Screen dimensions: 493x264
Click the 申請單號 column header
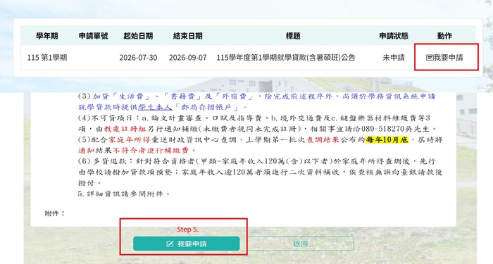point(94,36)
